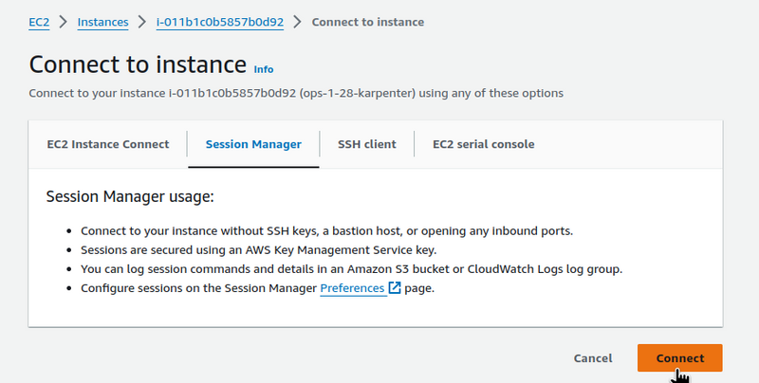Click the current 'Connect to instance' breadcrumb
The height and width of the screenshot is (383, 759).
[368, 22]
